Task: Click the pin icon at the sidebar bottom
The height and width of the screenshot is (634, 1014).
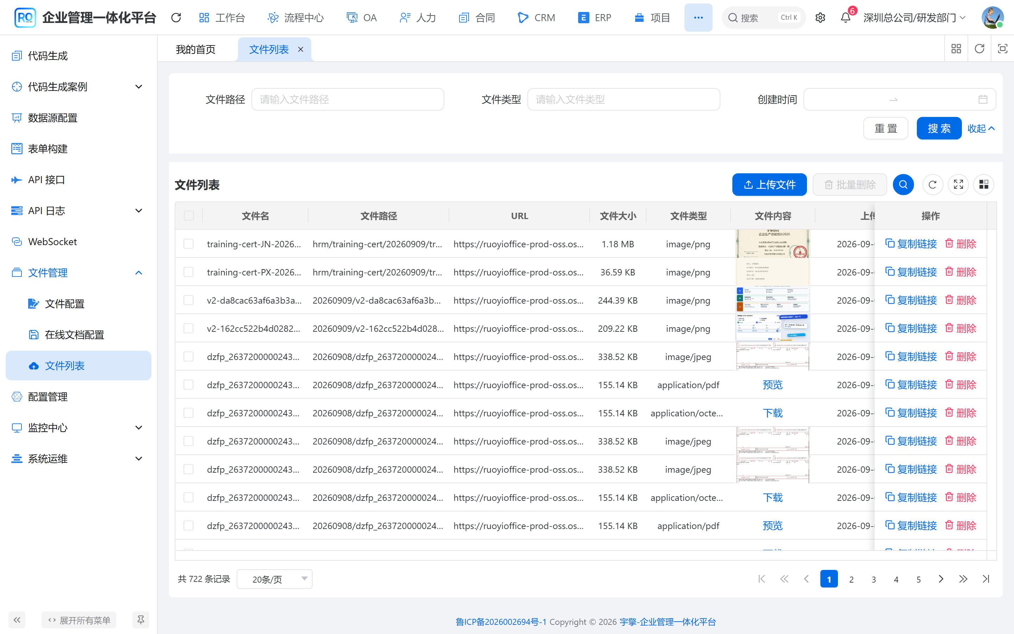Action: pyautogui.click(x=141, y=620)
